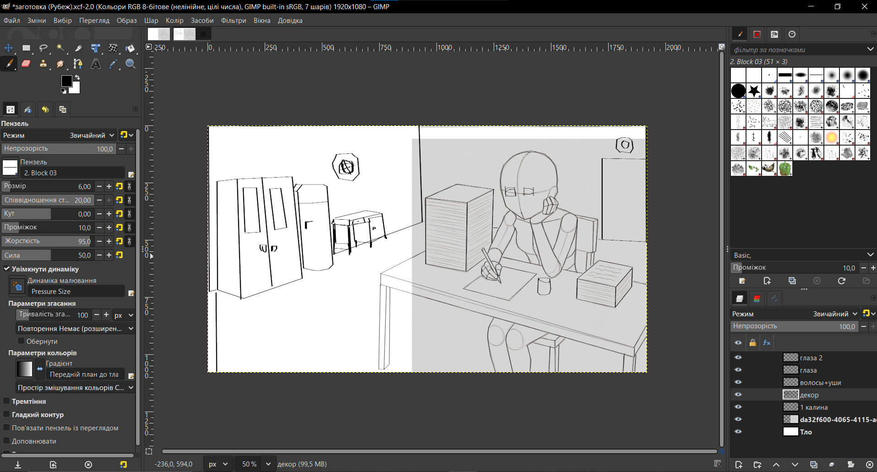Enable the Доповнювати checkbox
This screenshot has height=472, width=877.
pos(6,441)
